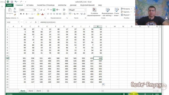Toggle Middle Align vertical alignment
Image resolution: width=169 pixels, height=95 pixels.
(51, 10)
